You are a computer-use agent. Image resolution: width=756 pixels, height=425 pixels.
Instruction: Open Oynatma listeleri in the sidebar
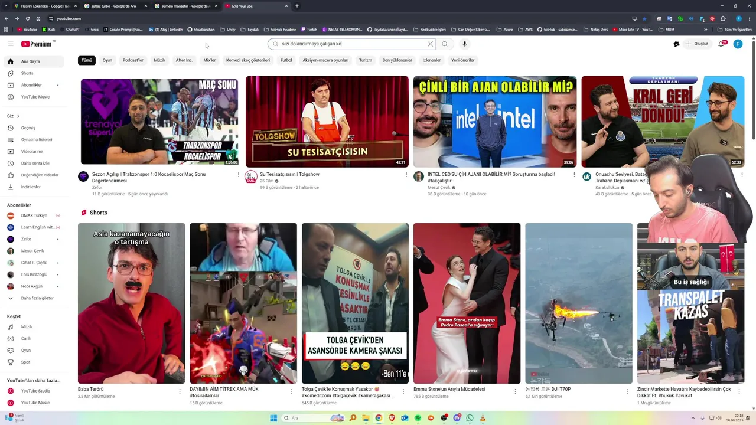(x=34, y=139)
